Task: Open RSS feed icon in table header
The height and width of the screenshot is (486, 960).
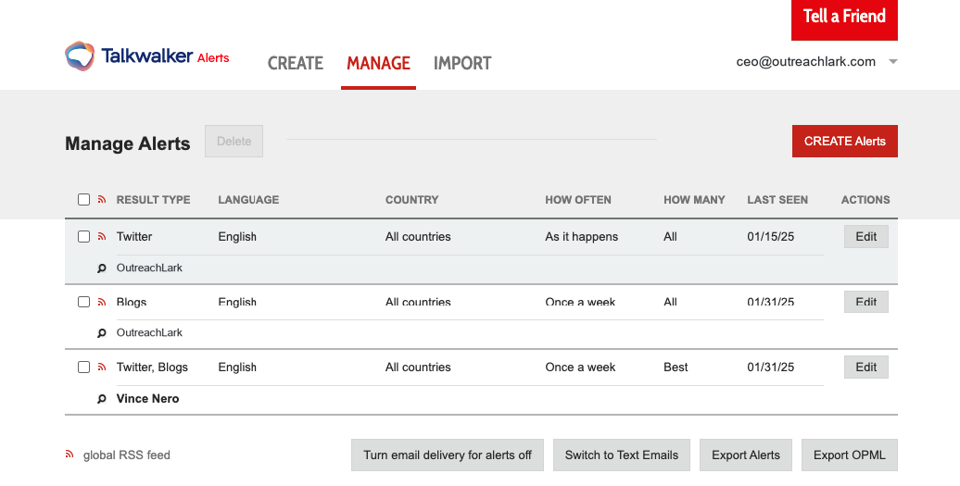Action: 102,199
